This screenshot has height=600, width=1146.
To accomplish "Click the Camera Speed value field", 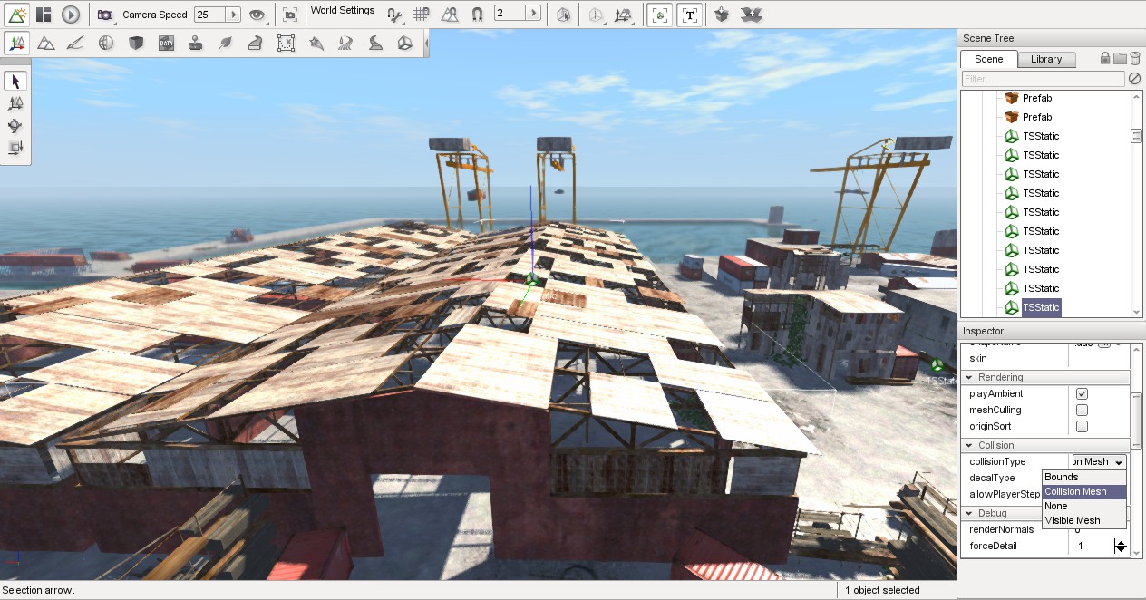I will [209, 15].
